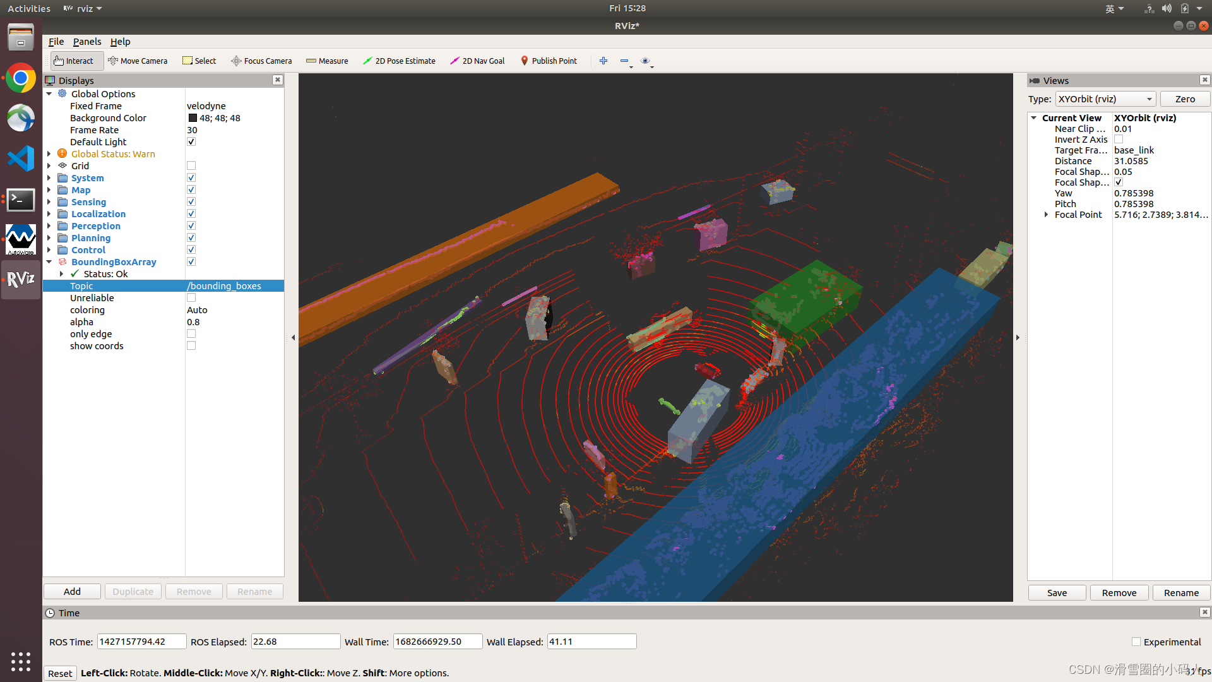Activate the Move Camera tool
Image resolution: width=1212 pixels, height=682 pixels.
pos(138,61)
